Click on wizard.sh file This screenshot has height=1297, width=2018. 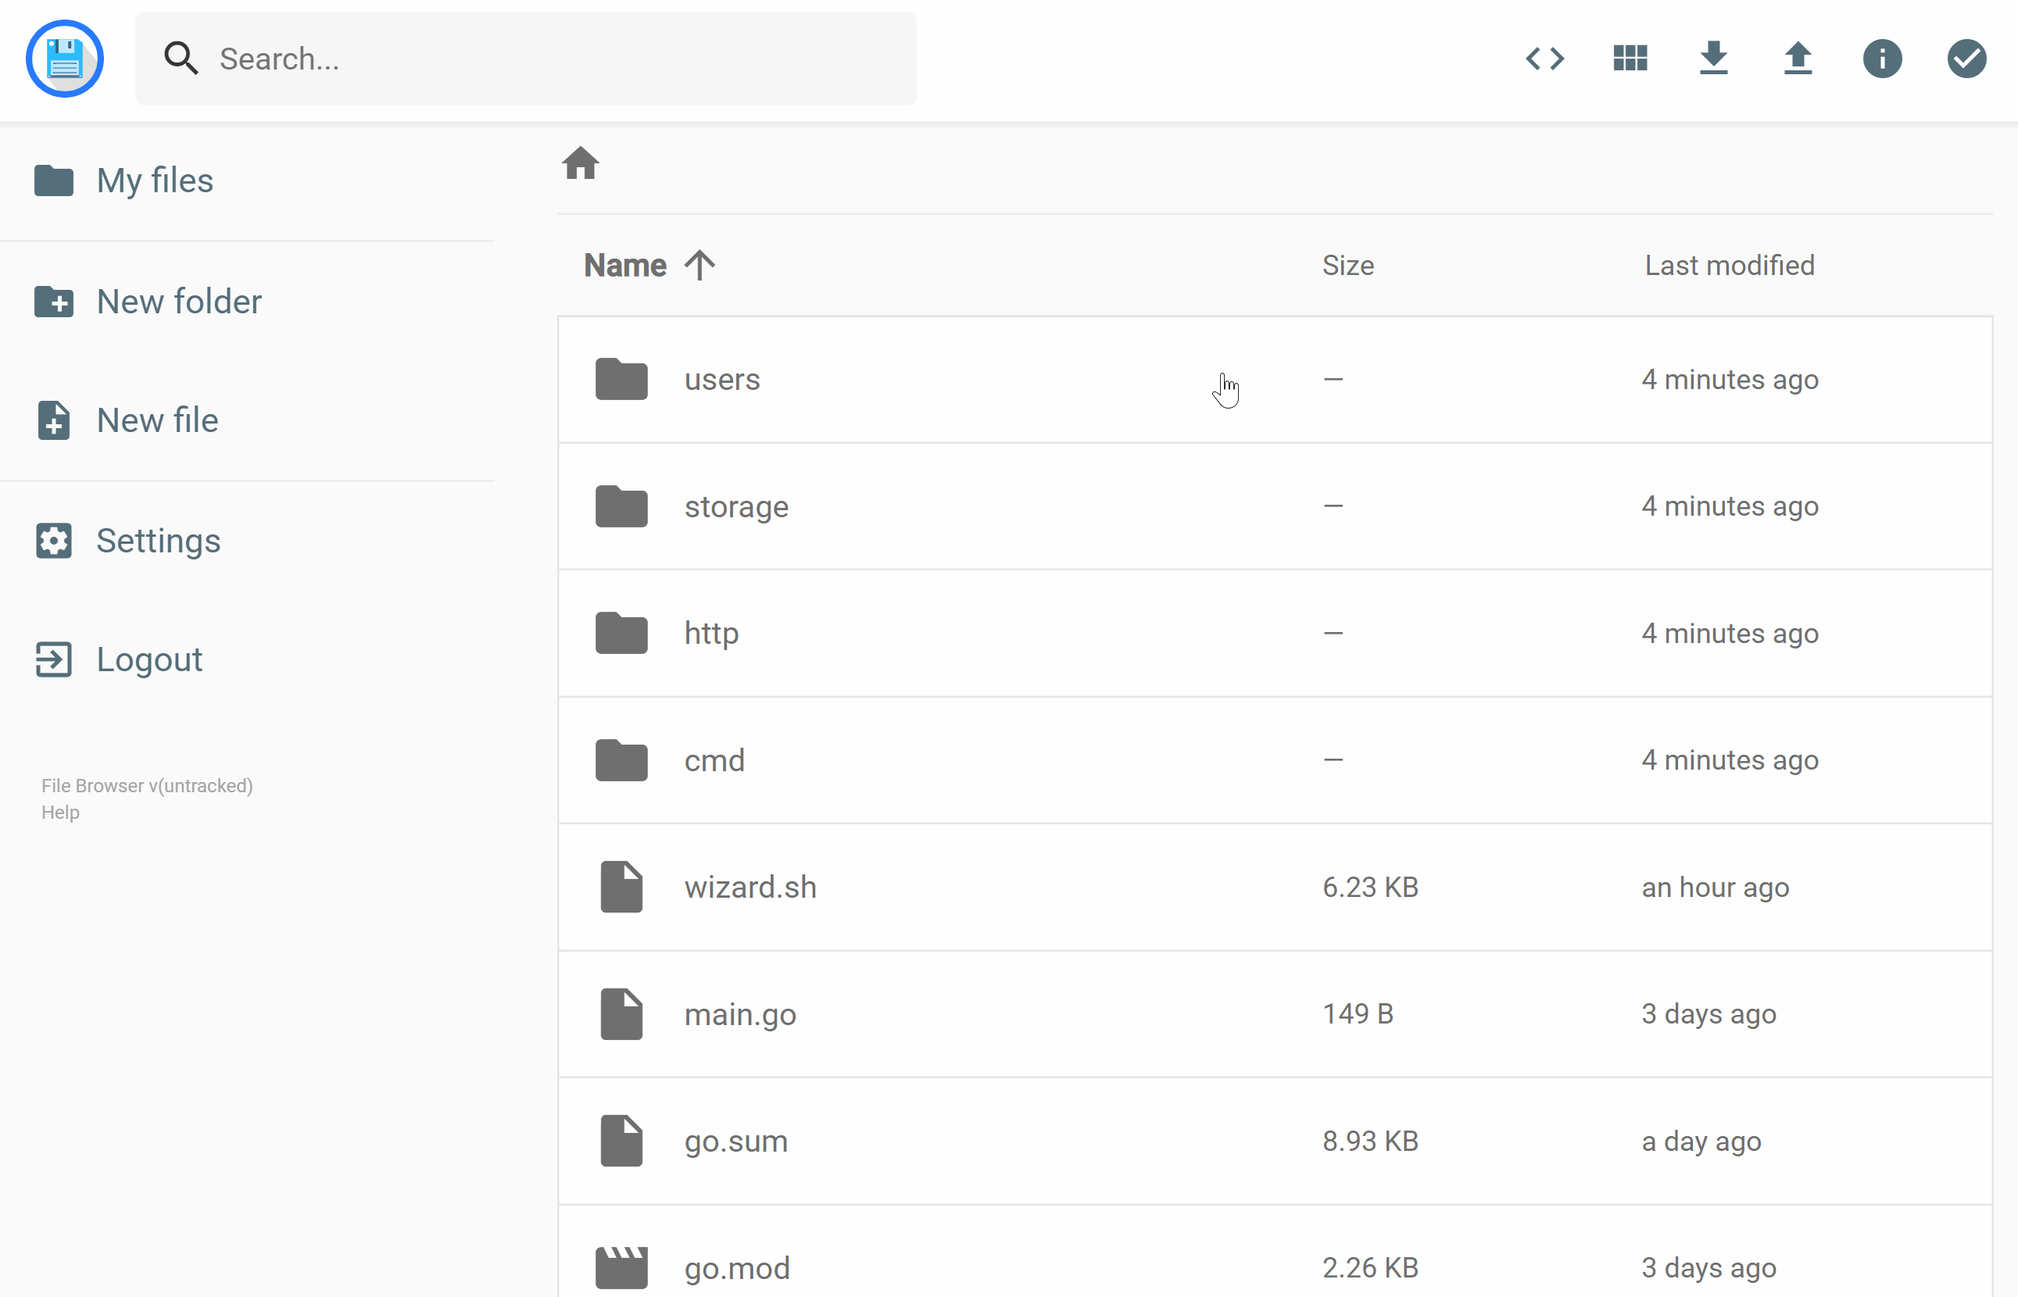[750, 885]
